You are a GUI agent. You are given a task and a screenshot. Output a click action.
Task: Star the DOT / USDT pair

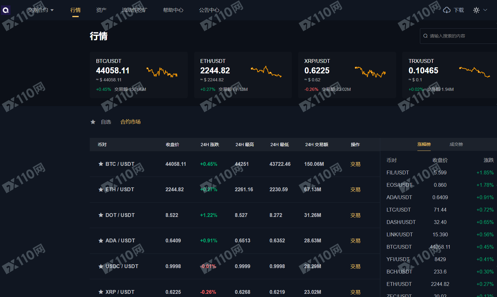[101, 215]
